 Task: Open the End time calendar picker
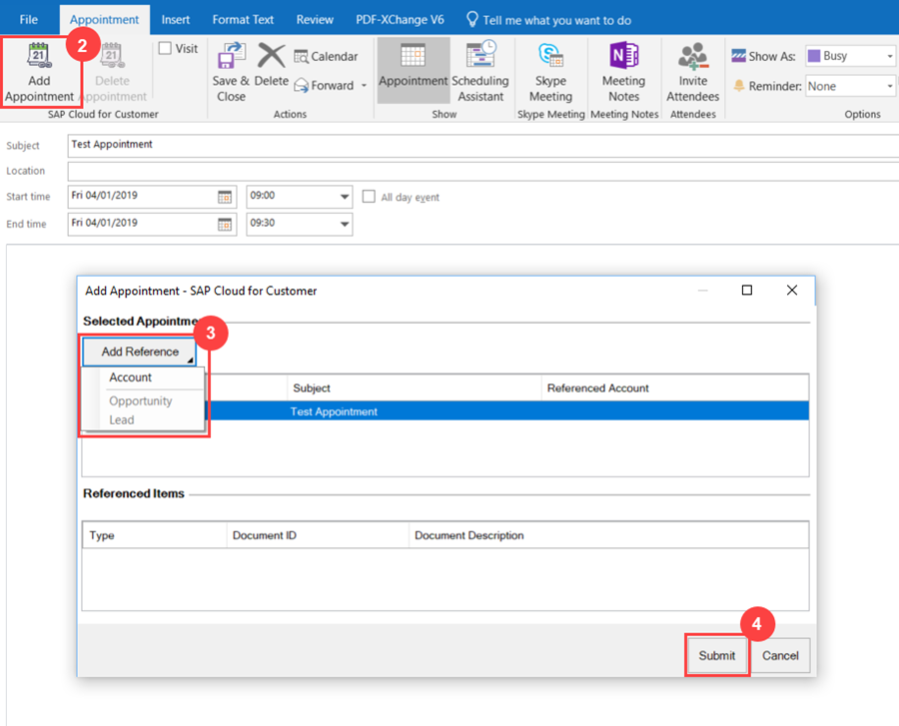[225, 224]
